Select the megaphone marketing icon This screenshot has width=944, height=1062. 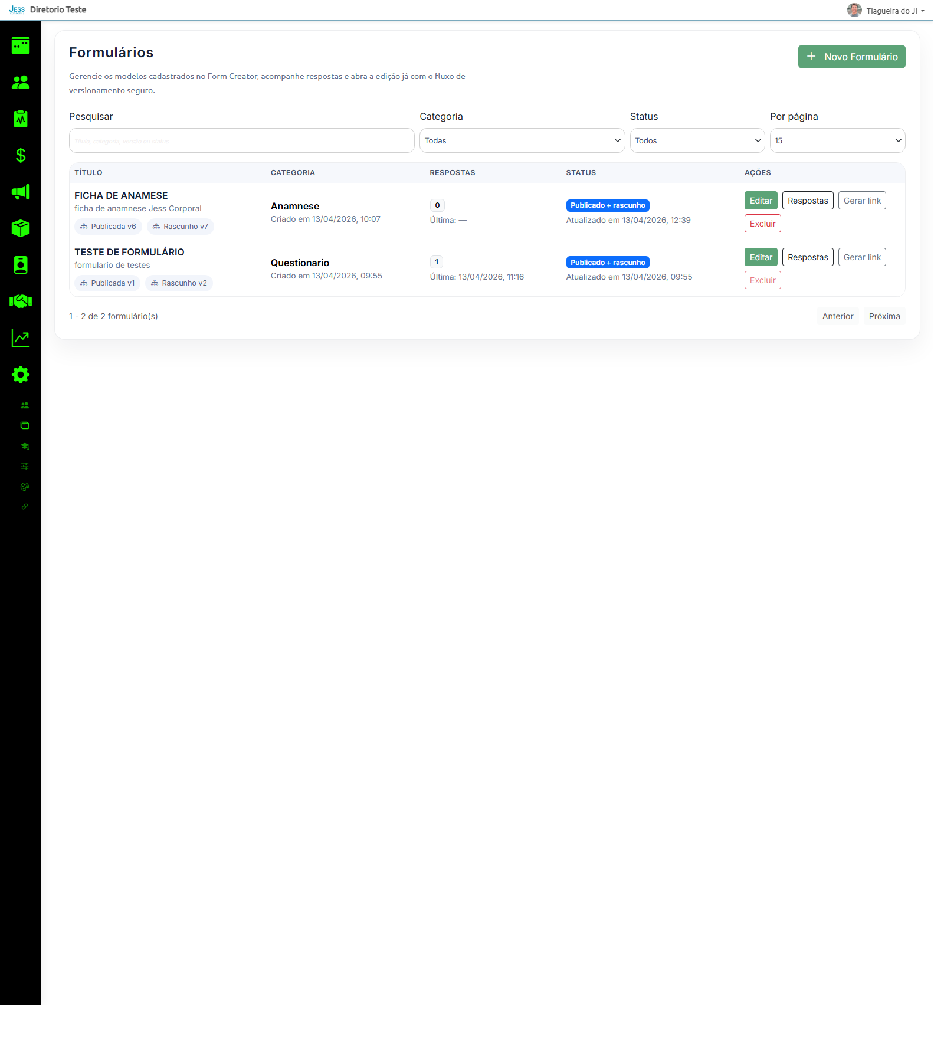[x=20, y=192]
